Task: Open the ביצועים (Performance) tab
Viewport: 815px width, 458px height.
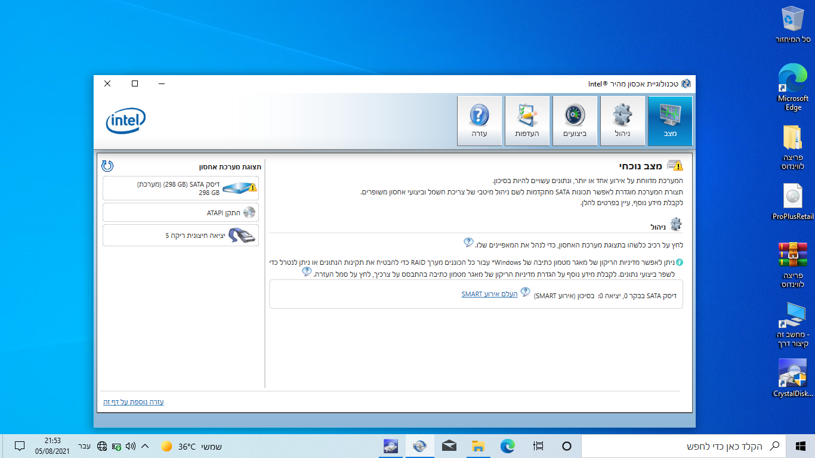Action: [x=575, y=121]
